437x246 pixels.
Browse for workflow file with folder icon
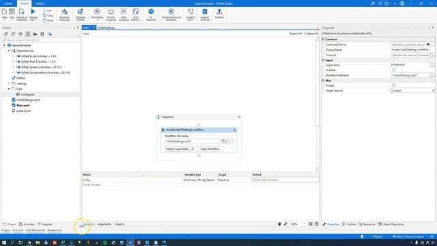[x=224, y=141]
